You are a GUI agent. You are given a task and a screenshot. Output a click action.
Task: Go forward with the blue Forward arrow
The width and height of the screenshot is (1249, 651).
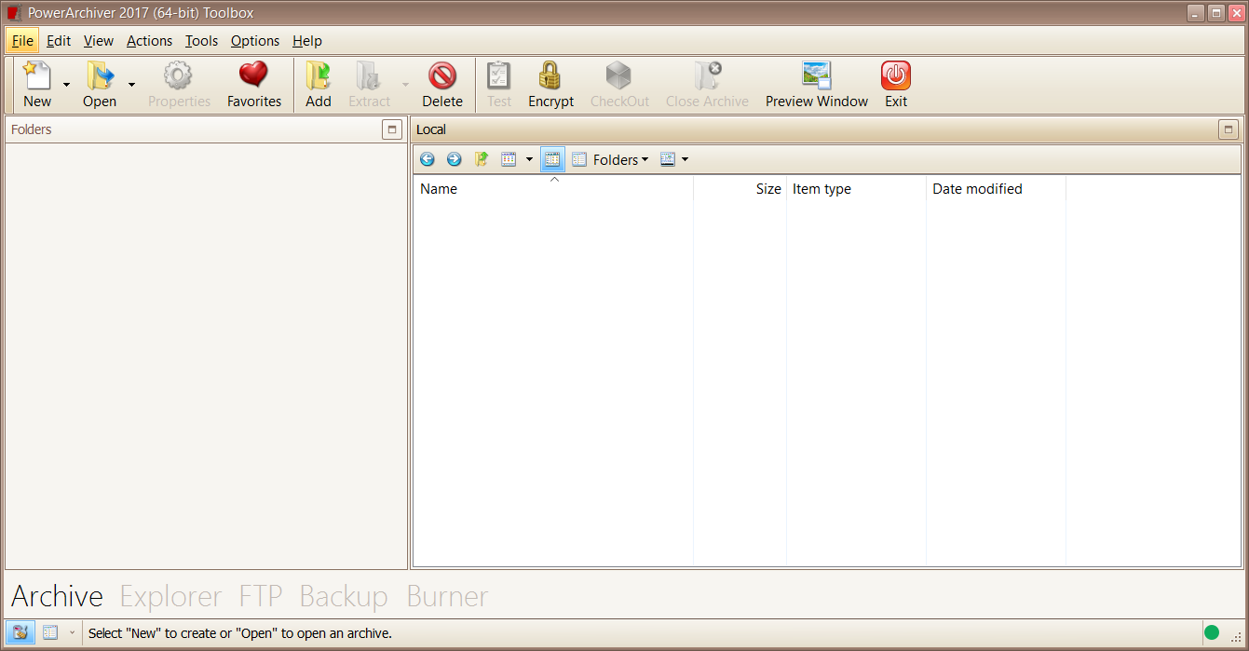point(454,159)
